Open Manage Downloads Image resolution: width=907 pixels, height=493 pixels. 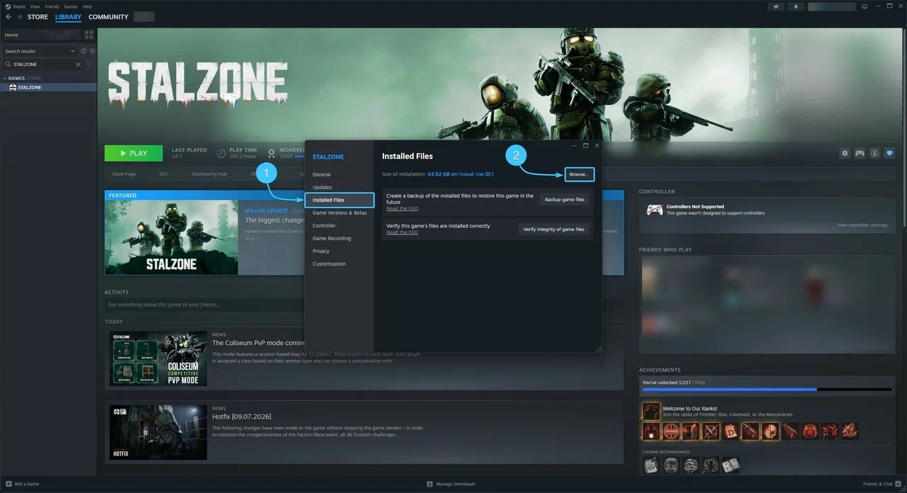[451, 484]
